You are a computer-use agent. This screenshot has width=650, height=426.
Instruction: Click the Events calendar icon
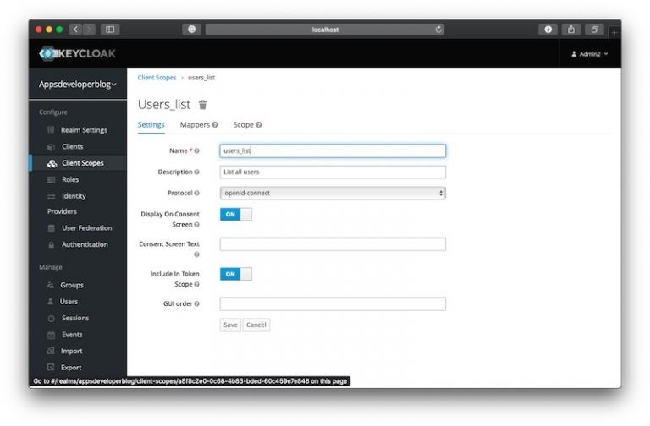pos(51,335)
